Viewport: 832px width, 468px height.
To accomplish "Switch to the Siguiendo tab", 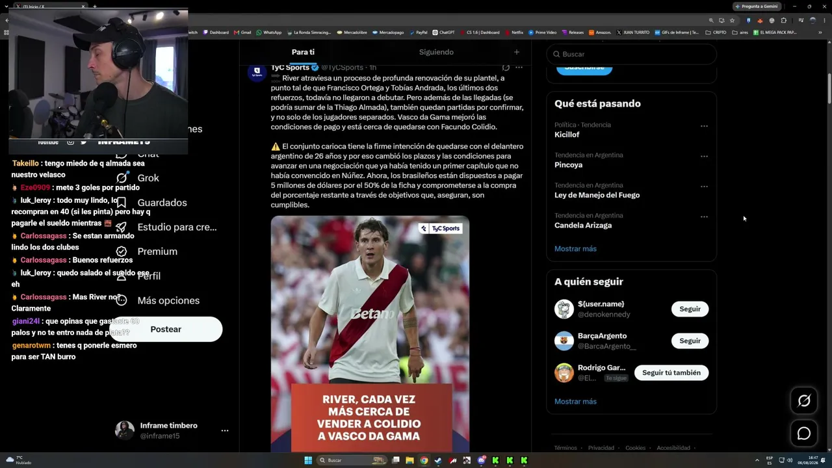I will (436, 52).
